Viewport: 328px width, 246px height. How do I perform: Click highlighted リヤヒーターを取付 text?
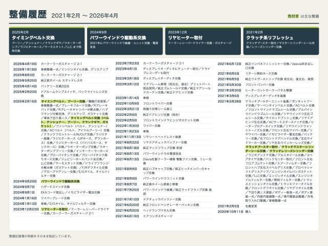tap(54, 209)
